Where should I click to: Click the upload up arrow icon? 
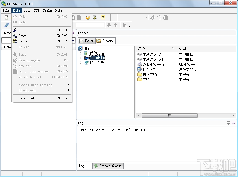115,25
